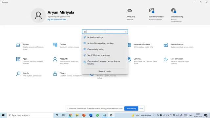Open My Microsoft account link

[x=57, y=19]
